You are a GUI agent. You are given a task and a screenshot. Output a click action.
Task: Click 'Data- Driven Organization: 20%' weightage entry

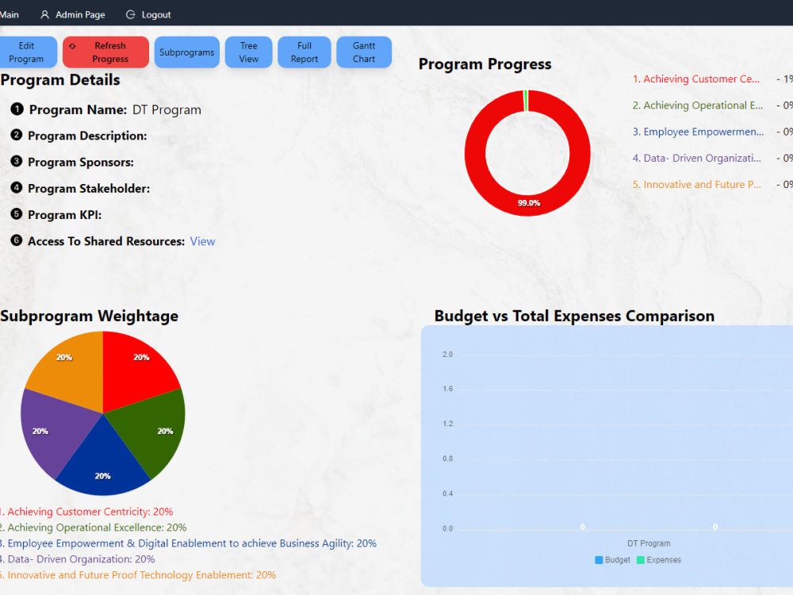tap(78, 559)
